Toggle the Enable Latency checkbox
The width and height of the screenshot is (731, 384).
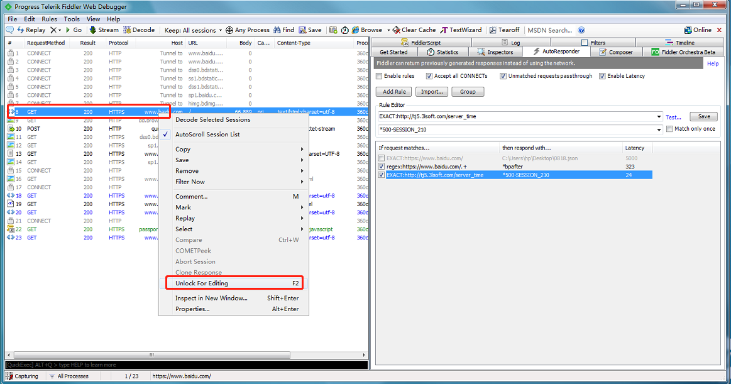[x=602, y=76]
